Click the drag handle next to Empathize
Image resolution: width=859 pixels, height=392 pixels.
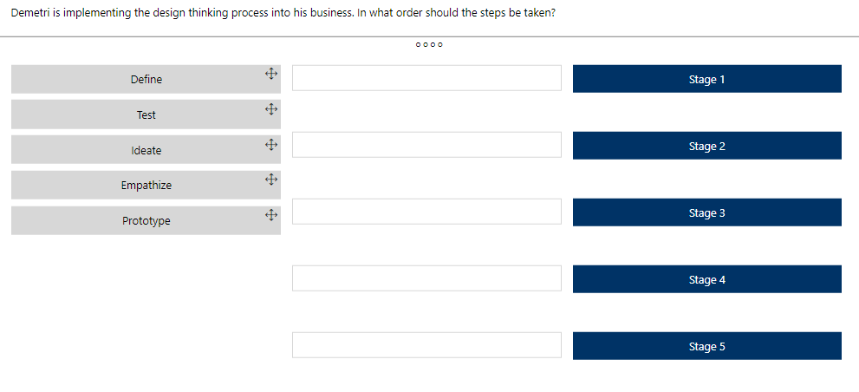click(270, 180)
